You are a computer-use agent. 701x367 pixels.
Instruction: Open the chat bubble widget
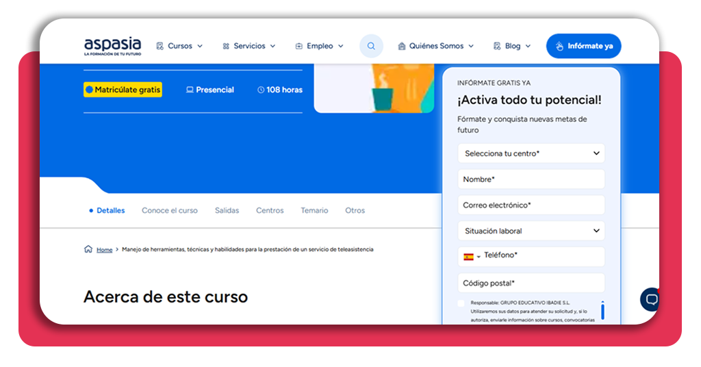pos(650,299)
